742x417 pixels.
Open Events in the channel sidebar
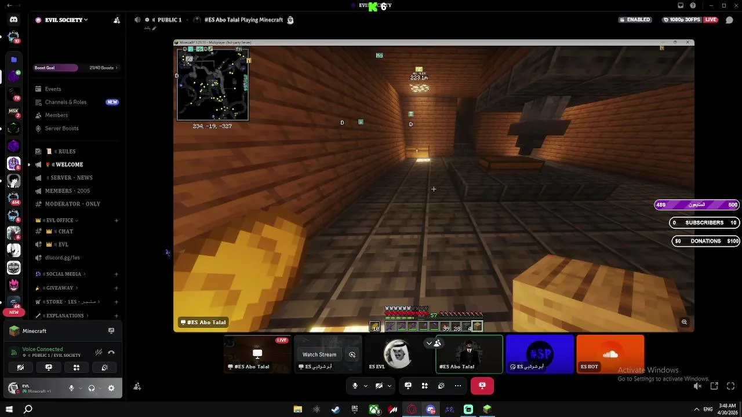pos(77,89)
